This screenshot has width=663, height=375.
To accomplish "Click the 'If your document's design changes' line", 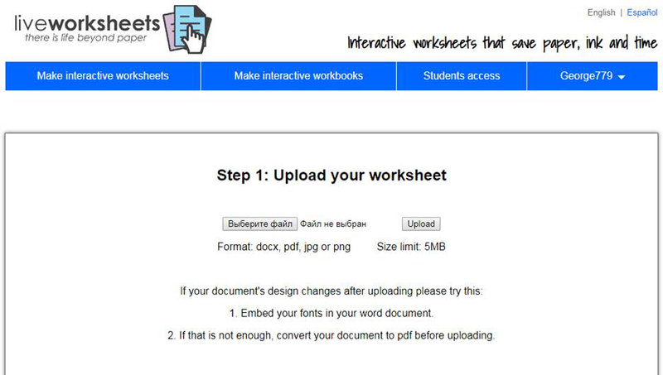I will tap(331, 291).
